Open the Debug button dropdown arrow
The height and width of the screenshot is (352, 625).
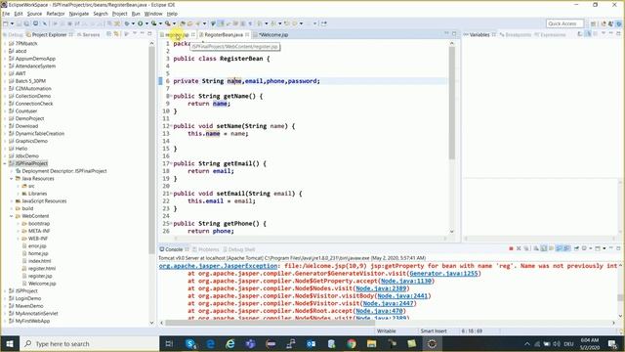133,23
